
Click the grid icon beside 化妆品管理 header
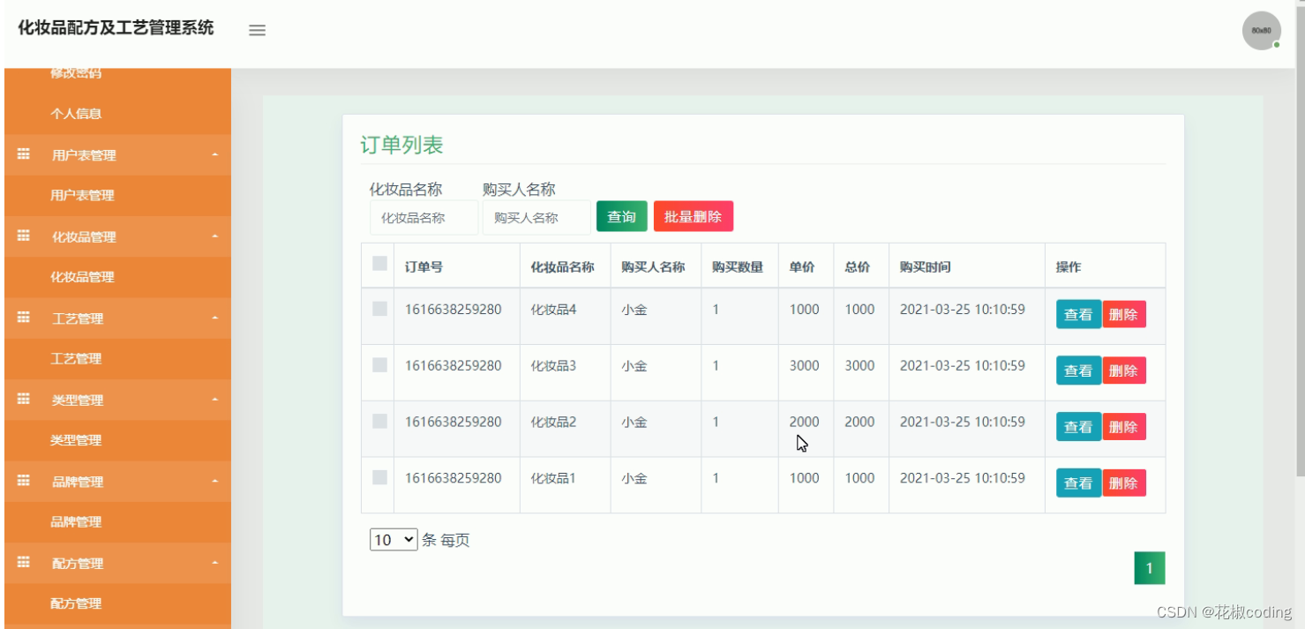(23, 236)
